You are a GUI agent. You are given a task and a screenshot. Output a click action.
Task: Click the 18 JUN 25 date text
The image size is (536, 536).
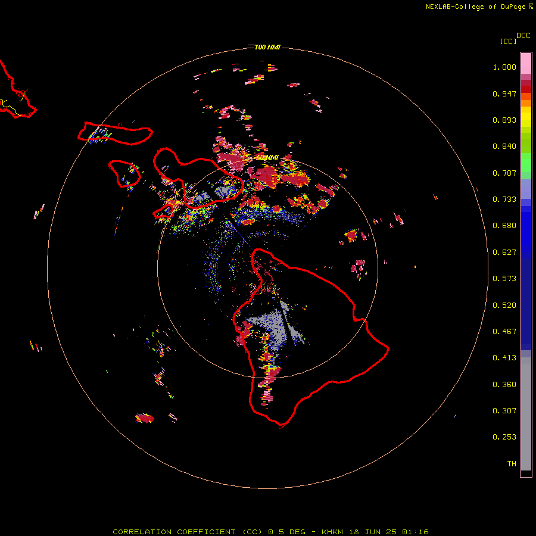(x=373, y=532)
